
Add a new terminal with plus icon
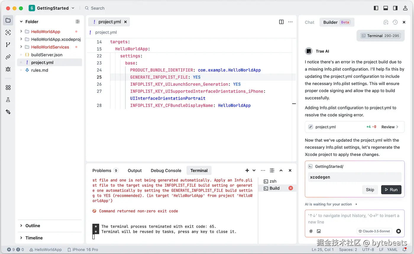tap(247, 170)
